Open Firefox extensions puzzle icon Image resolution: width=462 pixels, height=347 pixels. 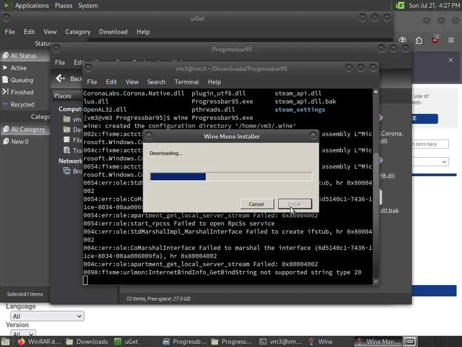tap(419, 40)
